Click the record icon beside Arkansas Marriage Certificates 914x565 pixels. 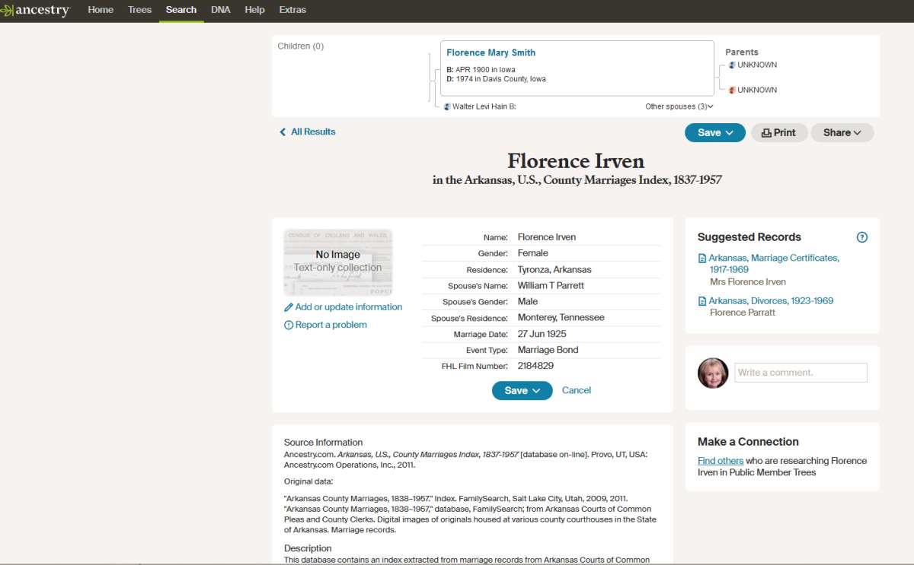[x=702, y=259]
